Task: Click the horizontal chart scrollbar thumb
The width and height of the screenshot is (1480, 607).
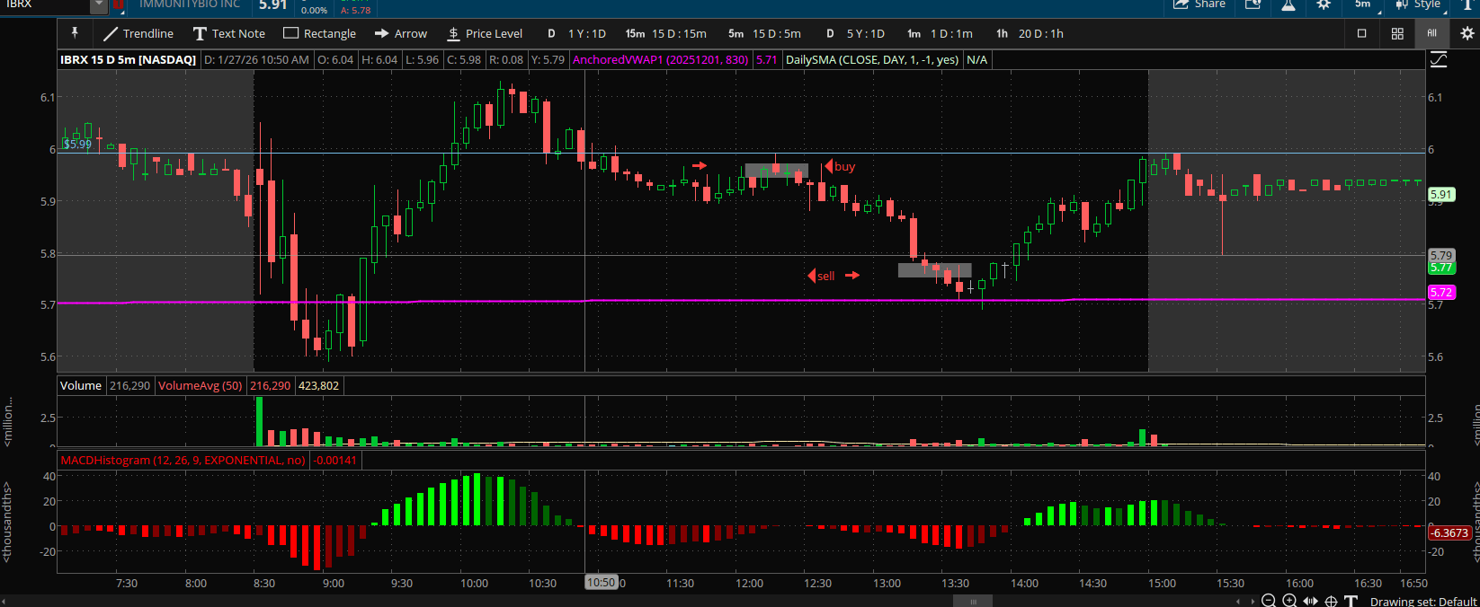Action: coord(972,602)
